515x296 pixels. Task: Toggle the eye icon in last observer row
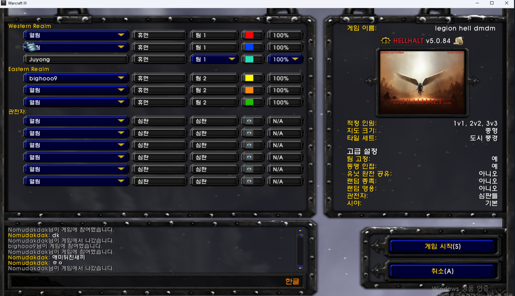coord(249,181)
